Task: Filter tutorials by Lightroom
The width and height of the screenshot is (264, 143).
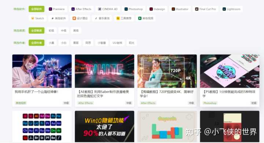Action: tap(231, 9)
